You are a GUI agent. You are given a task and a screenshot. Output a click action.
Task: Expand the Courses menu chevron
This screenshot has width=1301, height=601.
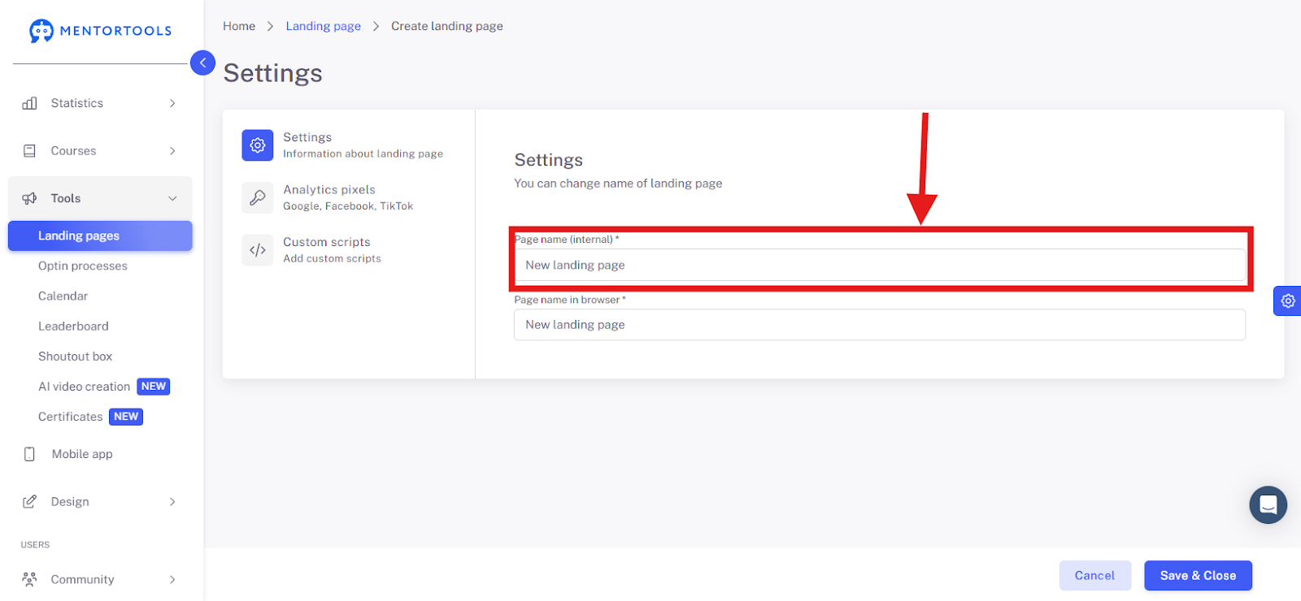[x=172, y=151]
